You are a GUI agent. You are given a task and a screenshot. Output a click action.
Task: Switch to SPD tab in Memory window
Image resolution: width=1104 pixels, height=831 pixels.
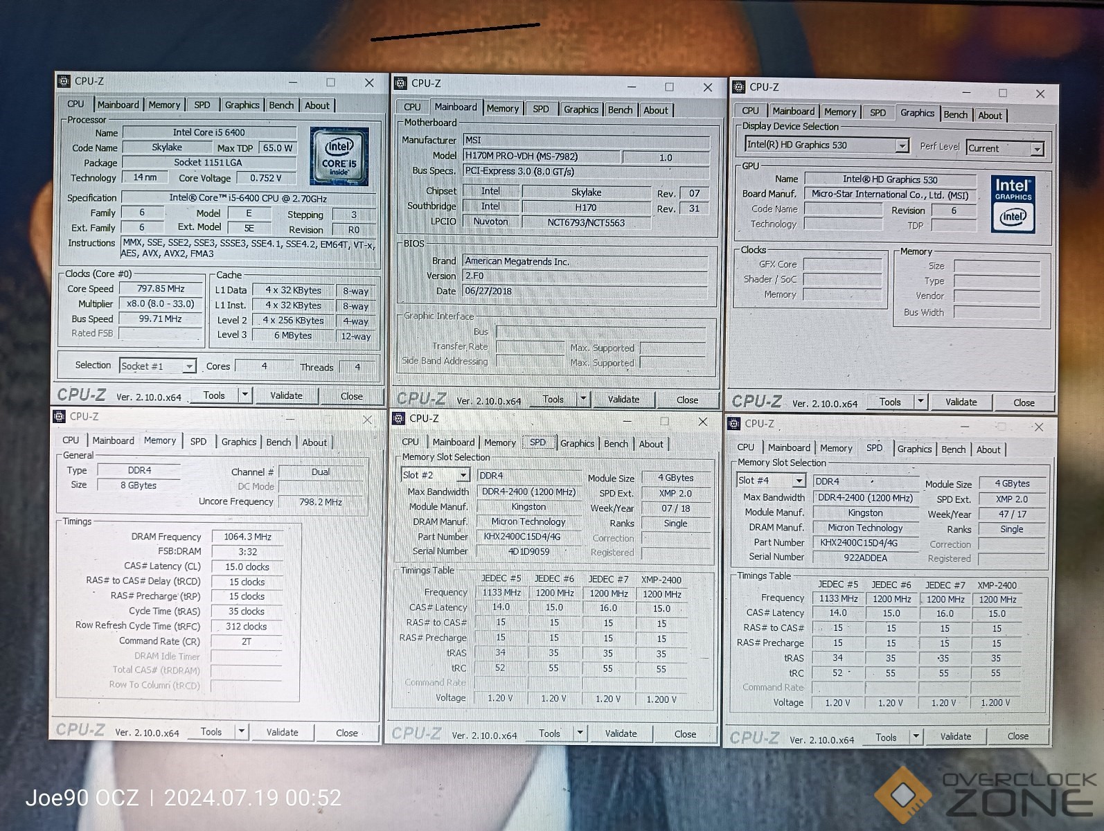click(x=198, y=441)
